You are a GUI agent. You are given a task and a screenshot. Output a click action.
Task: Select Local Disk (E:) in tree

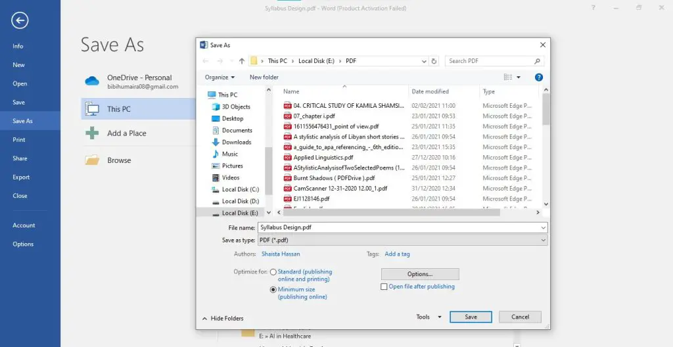click(240, 213)
